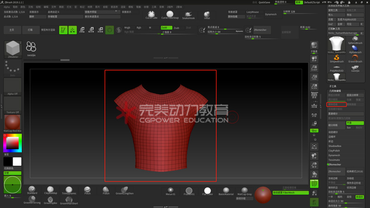The height and width of the screenshot is (208, 370).
Task: Expand the Tessimate section
Action: pos(334,160)
